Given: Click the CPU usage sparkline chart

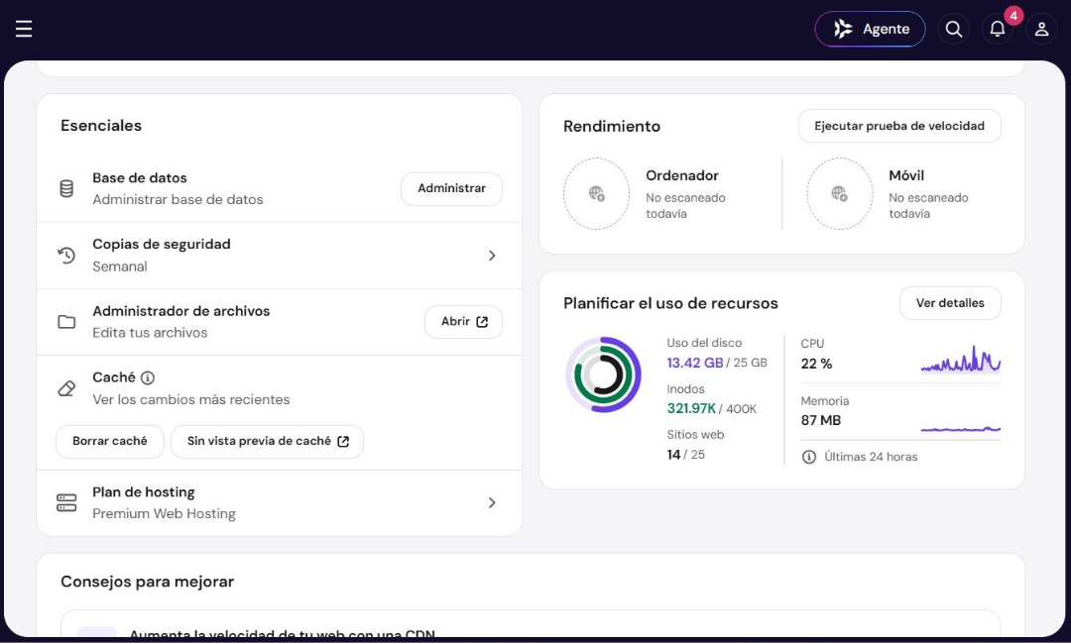Looking at the screenshot, I should [960, 360].
